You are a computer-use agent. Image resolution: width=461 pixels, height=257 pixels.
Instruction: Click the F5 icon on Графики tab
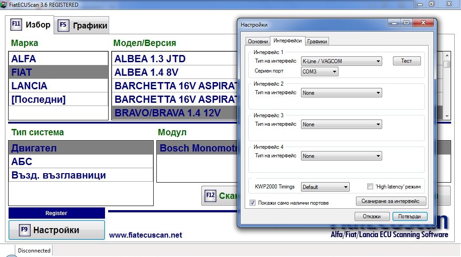63,25
